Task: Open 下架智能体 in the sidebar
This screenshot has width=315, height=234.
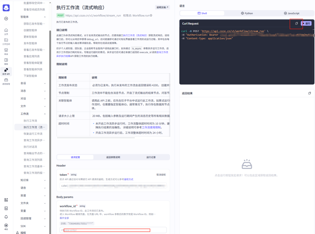Action: coord(30,76)
